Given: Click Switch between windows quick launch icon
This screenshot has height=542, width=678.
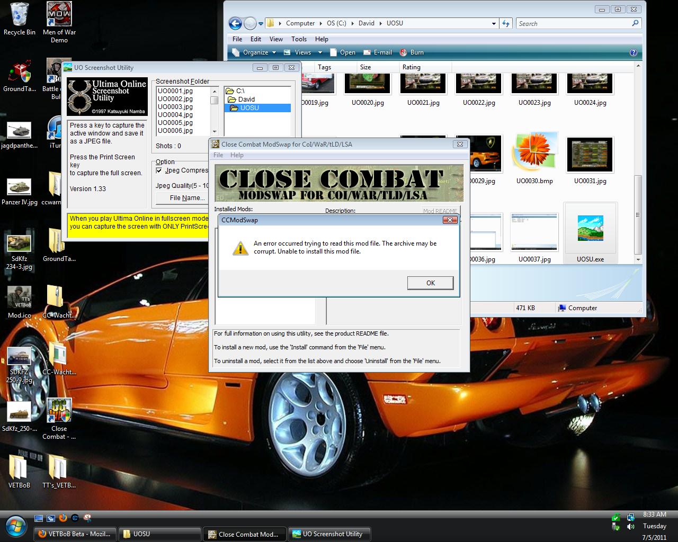Looking at the screenshot, I should pos(51,518).
